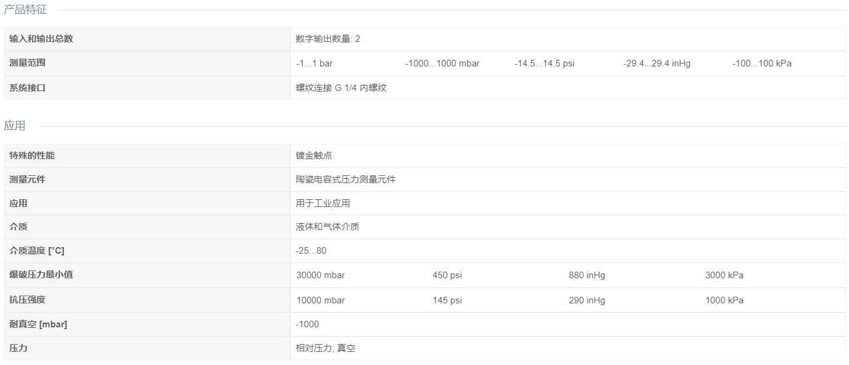Click the 1000 kPa value
The image size is (849, 365).
(725, 300)
